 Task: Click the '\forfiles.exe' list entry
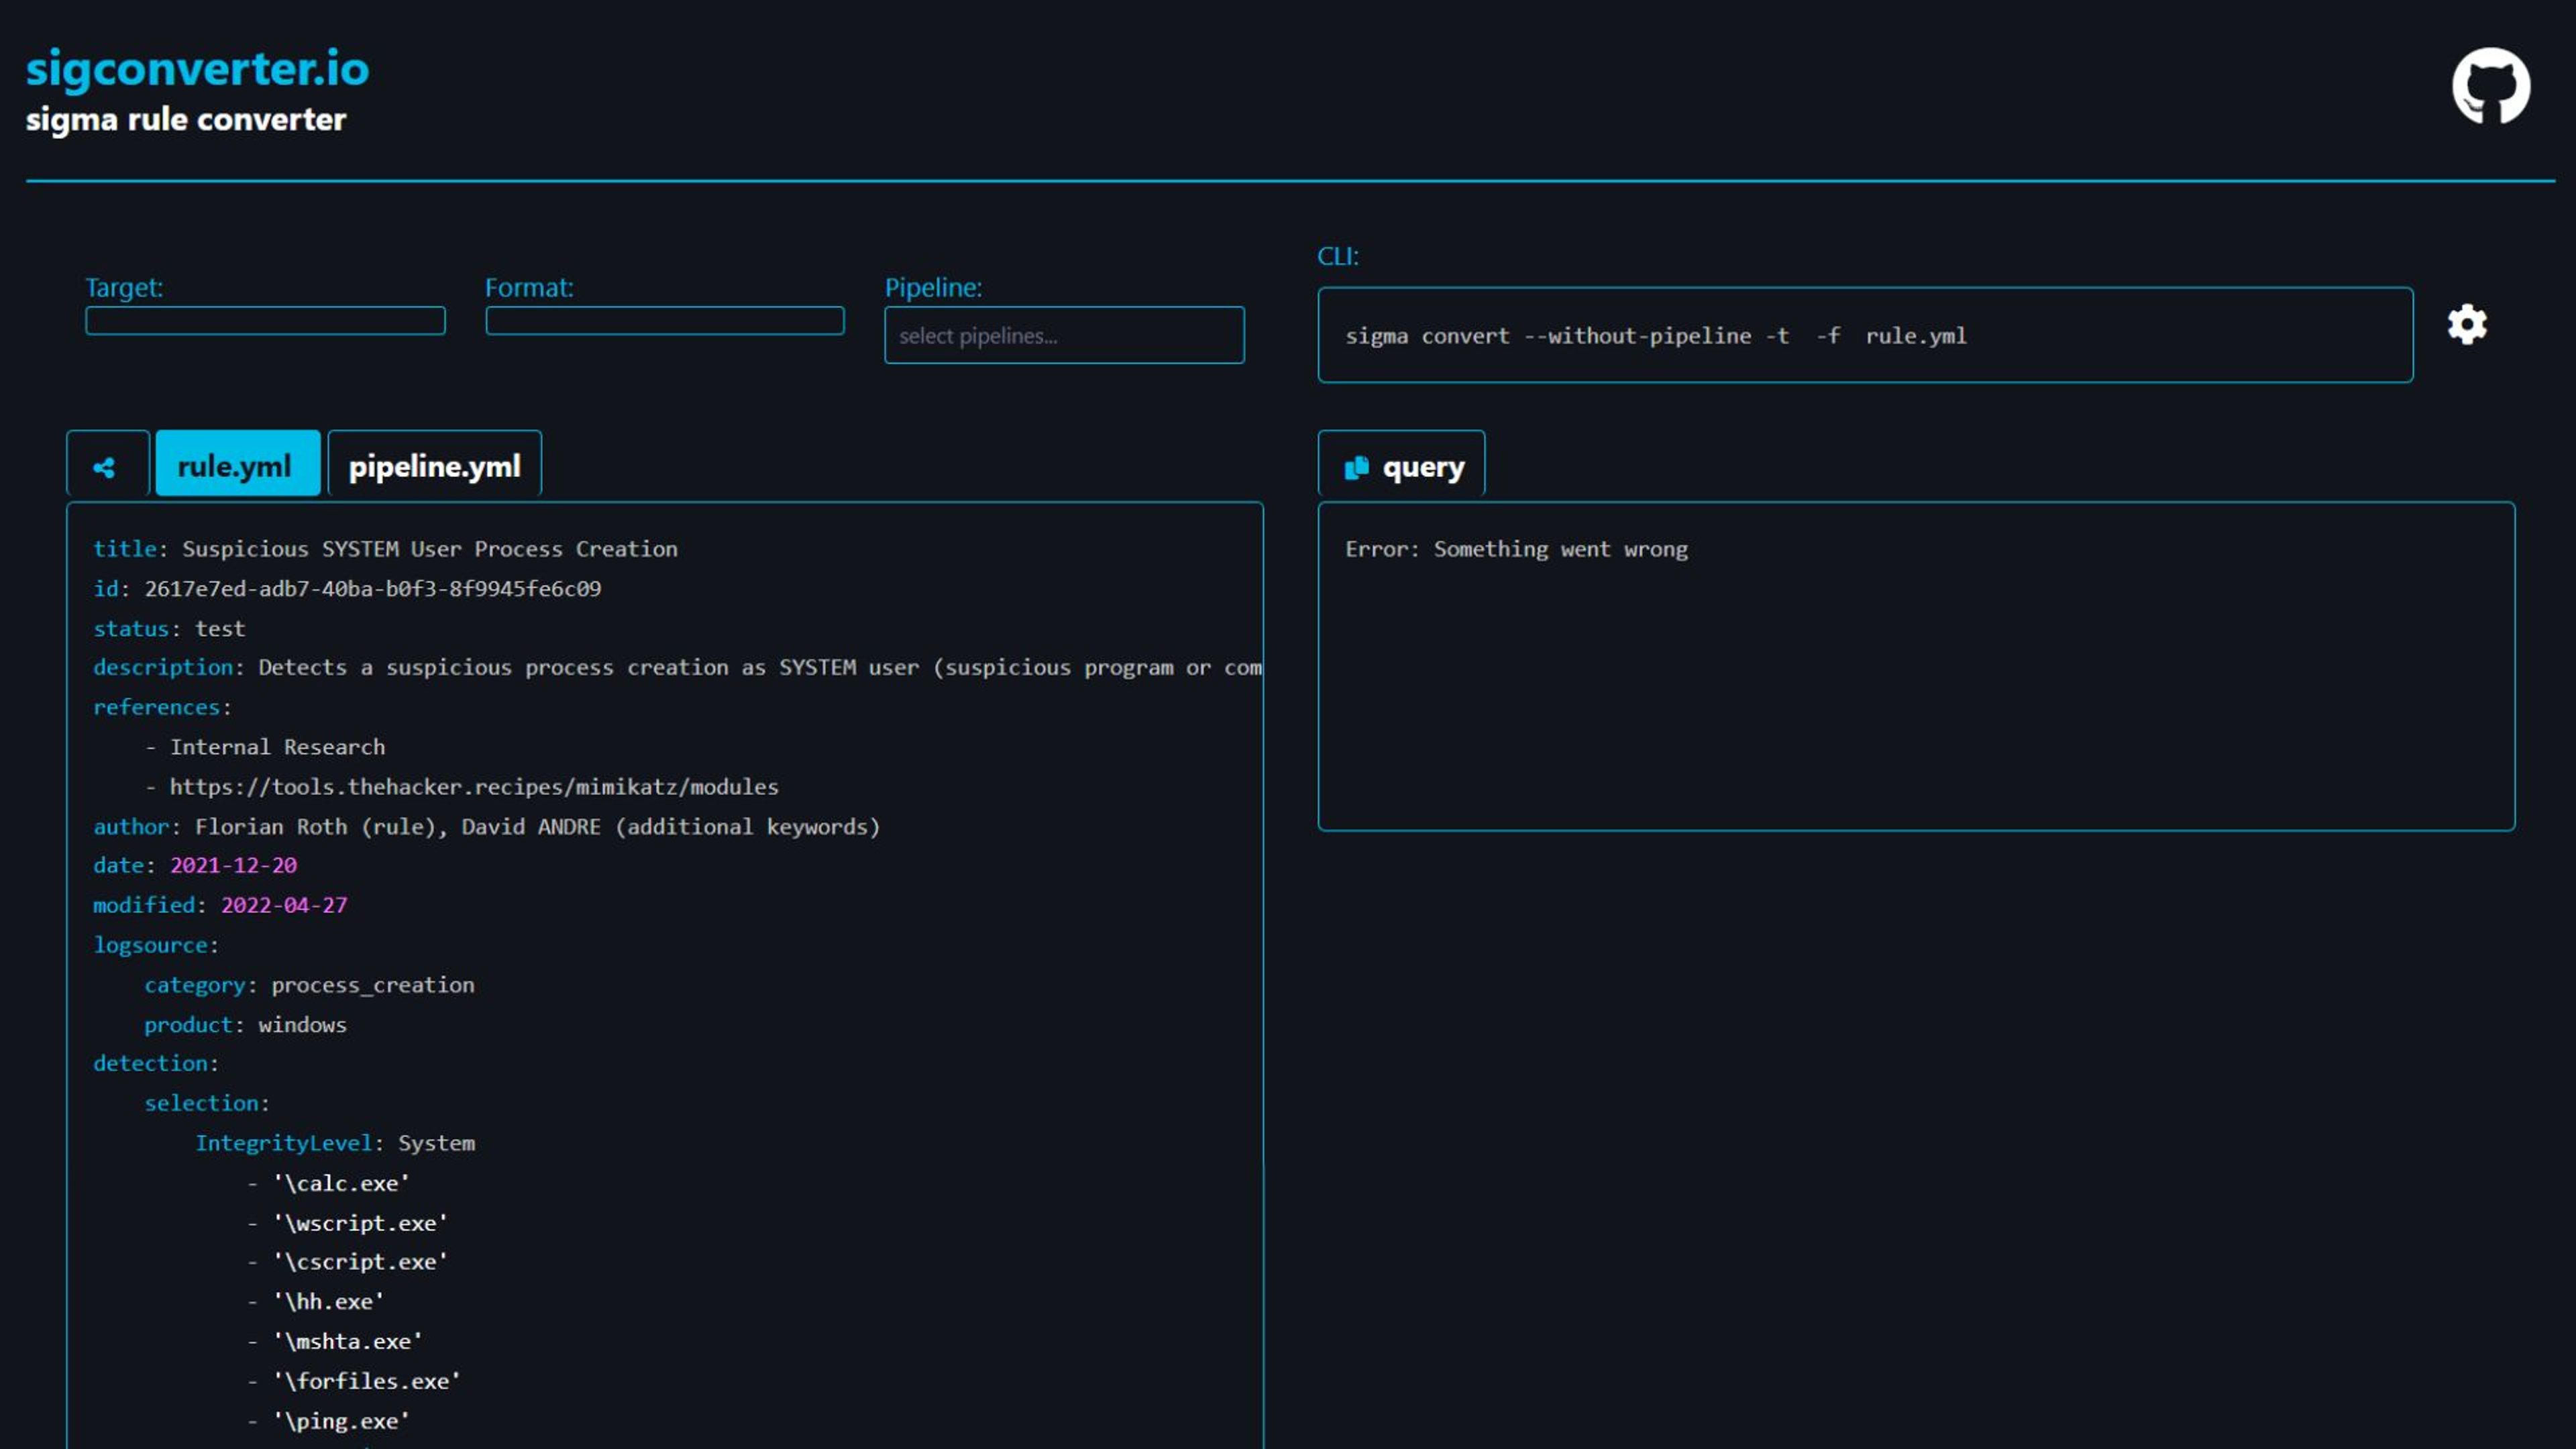(354, 1382)
